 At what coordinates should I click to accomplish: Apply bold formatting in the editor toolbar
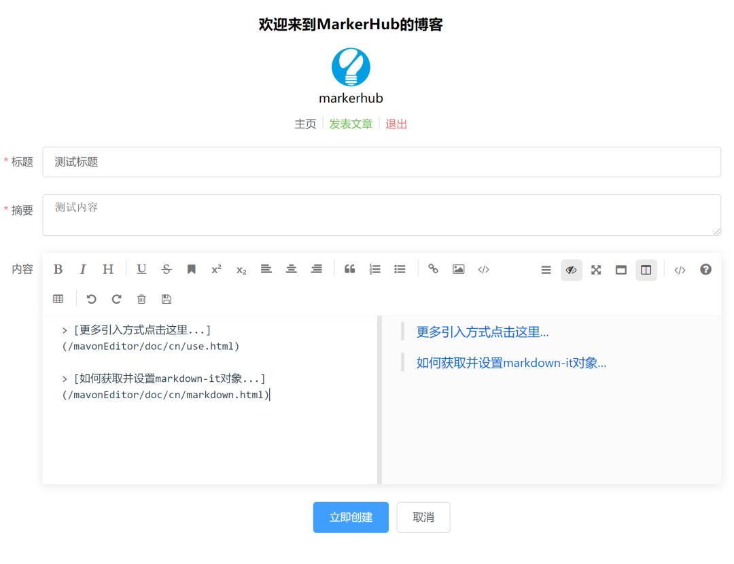pyautogui.click(x=58, y=269)
